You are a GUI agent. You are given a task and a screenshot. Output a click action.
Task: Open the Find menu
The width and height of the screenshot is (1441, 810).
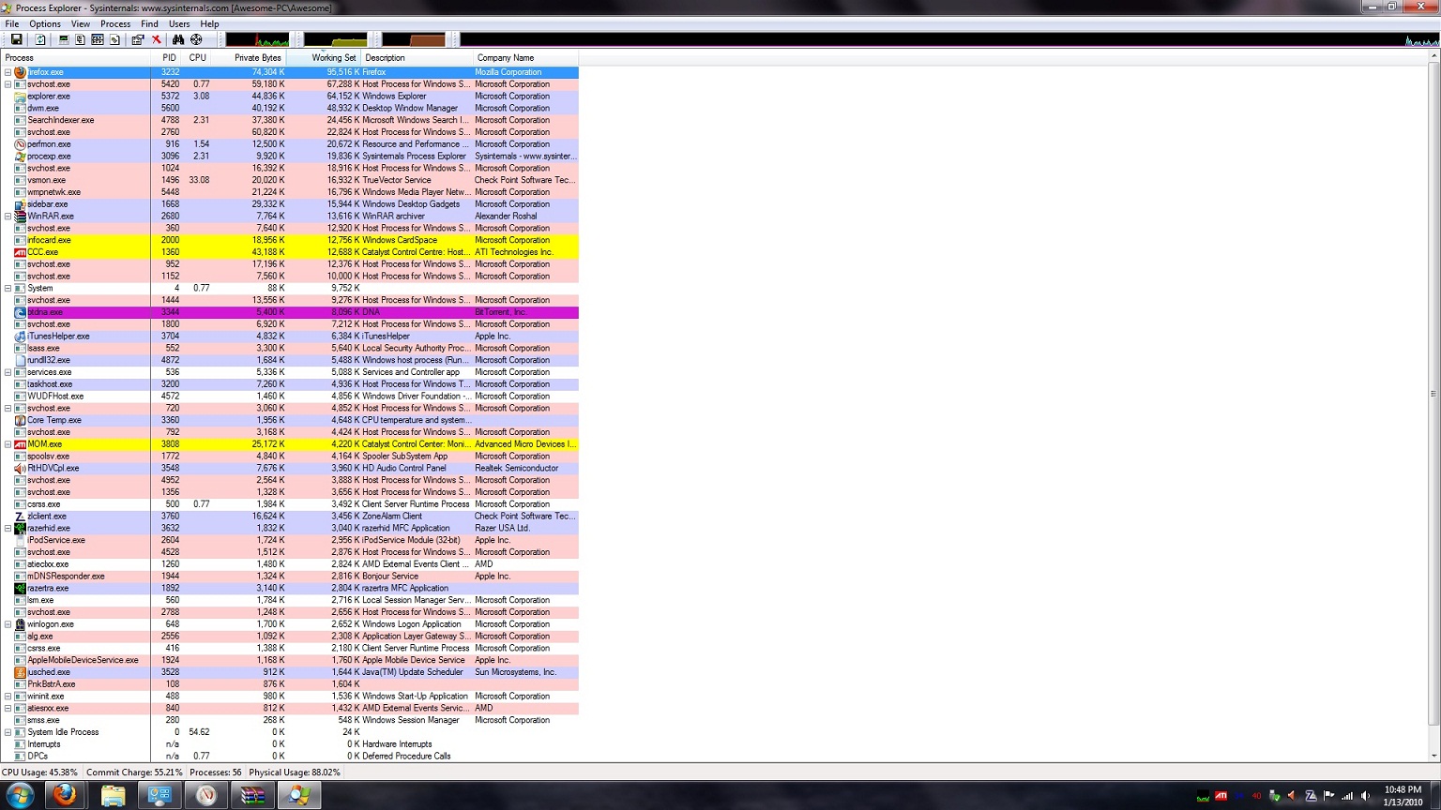click(x=149, y=23)
